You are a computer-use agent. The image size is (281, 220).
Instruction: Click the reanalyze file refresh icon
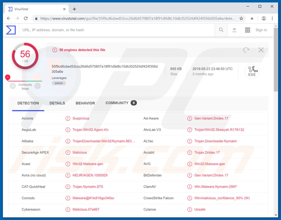[x=246, y=50]
